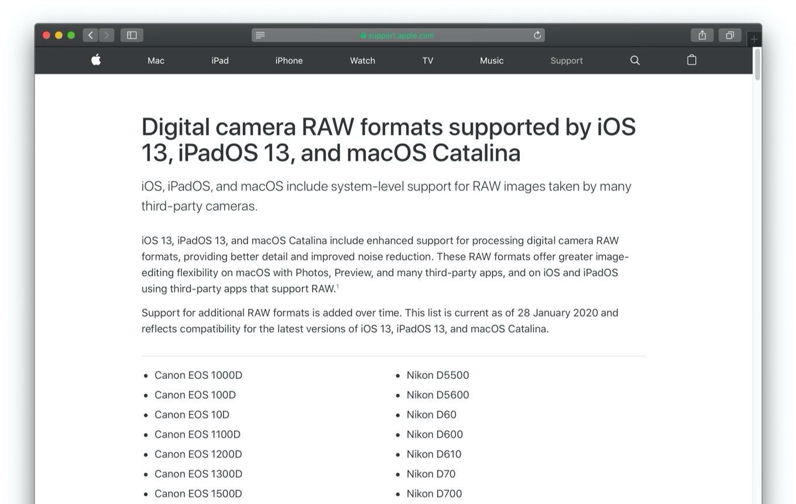Click the green full-screen window button

click(71, 35)
